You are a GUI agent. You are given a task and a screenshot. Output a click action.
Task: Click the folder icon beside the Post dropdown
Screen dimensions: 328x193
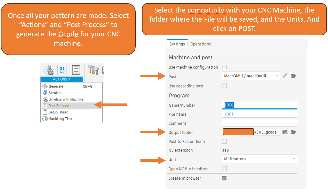pos(293,76)
